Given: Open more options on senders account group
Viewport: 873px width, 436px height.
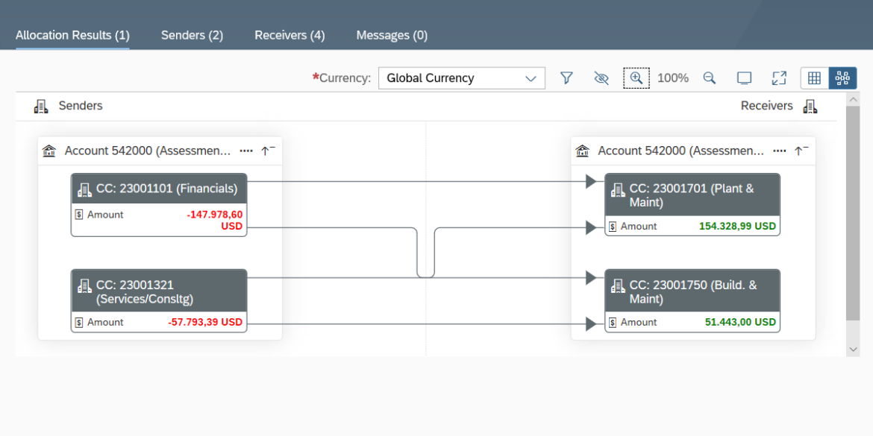Looking at the screenshot, I should click(246, 151).
